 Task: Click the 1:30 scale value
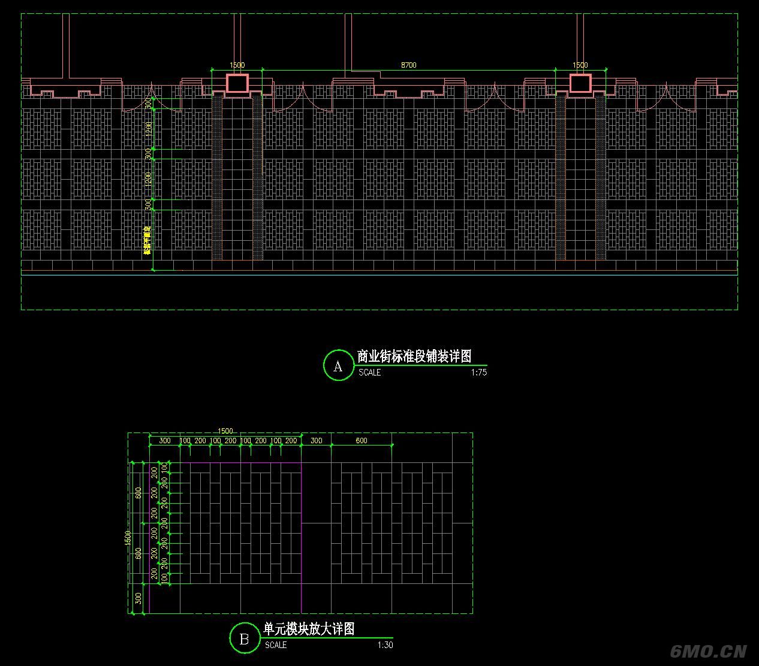(385, 645)
